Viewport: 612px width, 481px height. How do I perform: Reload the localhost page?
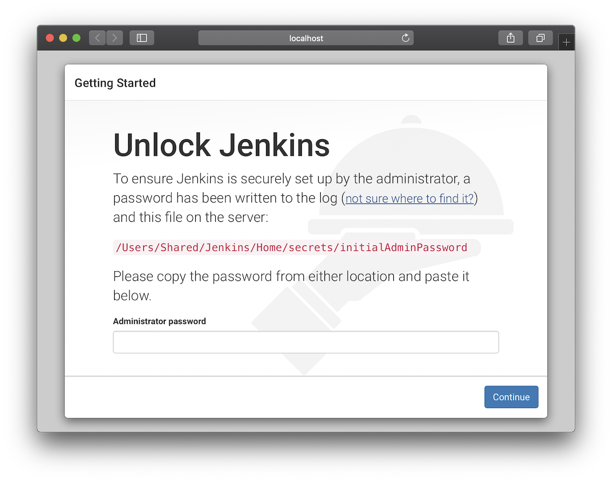coord(405,38)
